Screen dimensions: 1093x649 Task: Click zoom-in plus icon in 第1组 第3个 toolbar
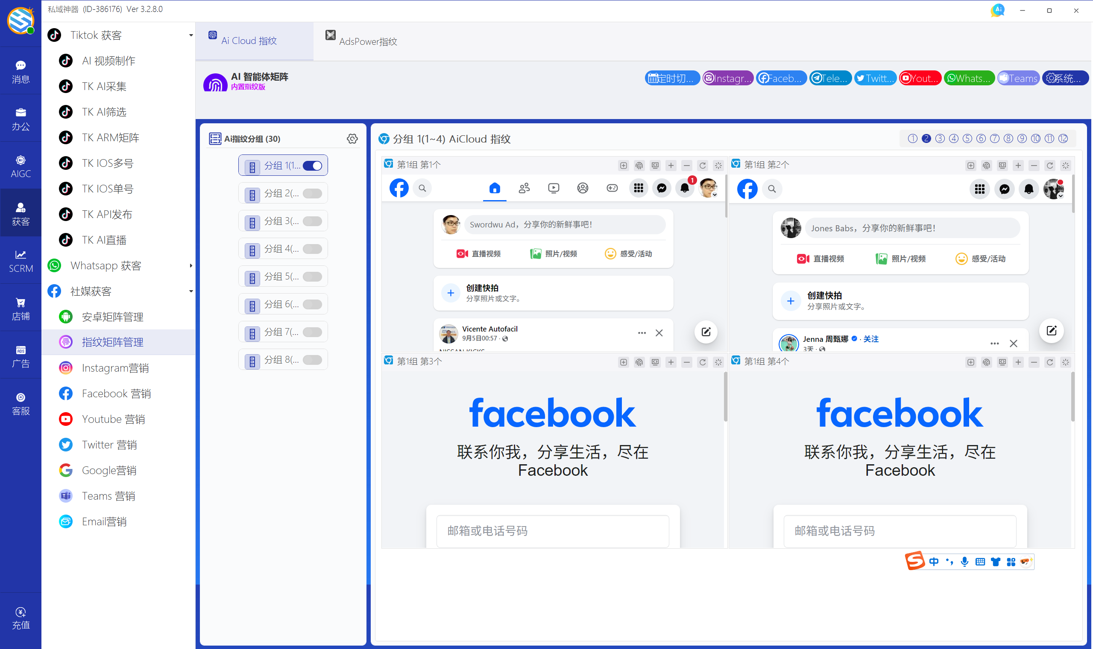[671, 362]
